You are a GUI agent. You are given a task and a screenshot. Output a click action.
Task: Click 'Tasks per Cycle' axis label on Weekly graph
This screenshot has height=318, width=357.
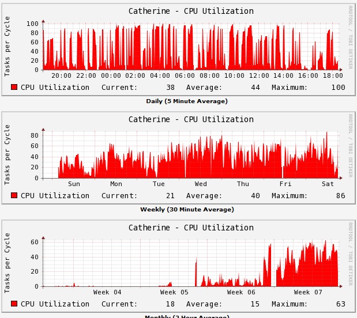[7, 154]
